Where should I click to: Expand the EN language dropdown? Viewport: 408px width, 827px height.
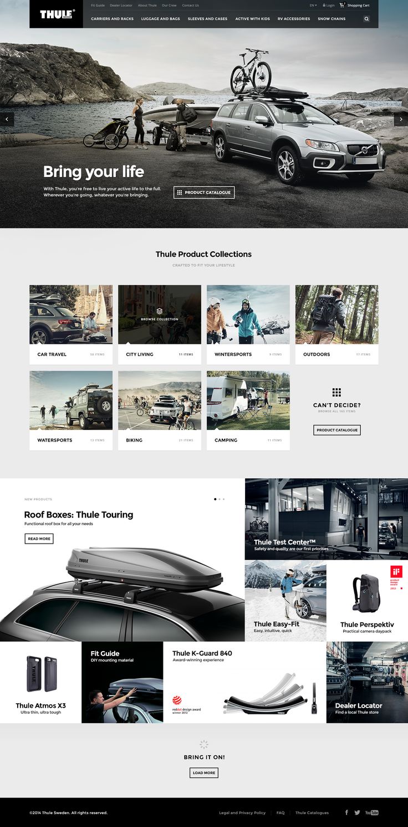point(313,5)
